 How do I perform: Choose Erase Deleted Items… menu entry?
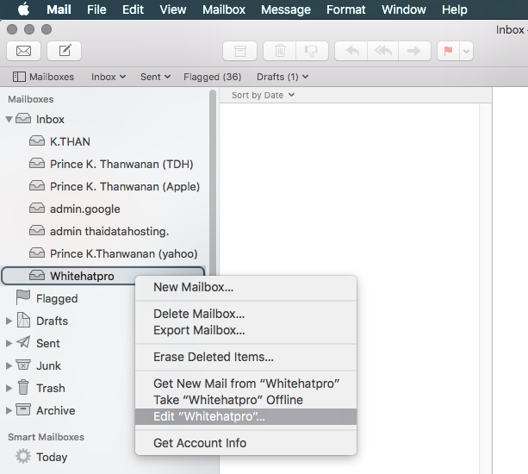[x=245, y=357]
